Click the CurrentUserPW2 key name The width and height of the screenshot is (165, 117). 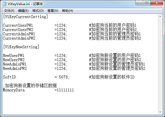pyautogui.click(x=18, y=30)
